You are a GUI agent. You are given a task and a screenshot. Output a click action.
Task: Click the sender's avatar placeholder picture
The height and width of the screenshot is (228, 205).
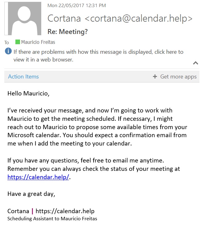[x=23, y=19]
